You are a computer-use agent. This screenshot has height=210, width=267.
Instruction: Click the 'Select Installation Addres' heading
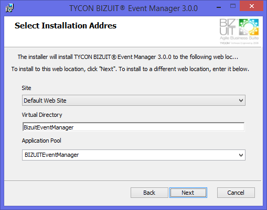66,26
